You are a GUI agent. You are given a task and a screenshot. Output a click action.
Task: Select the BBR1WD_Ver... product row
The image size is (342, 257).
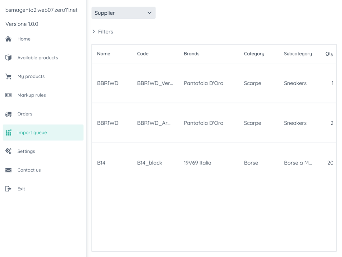155,83
